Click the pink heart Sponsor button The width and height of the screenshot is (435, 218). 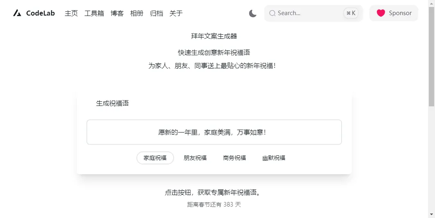[394, 13]
